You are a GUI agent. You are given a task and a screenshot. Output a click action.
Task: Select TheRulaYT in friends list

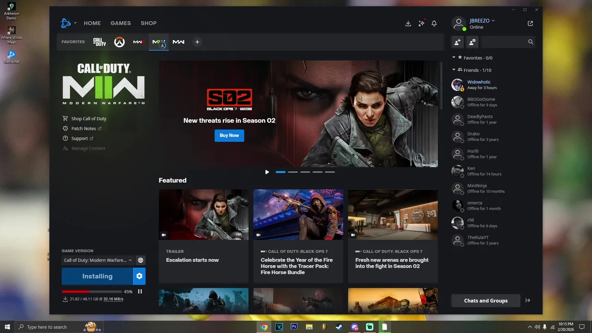[x=493, y=240]
